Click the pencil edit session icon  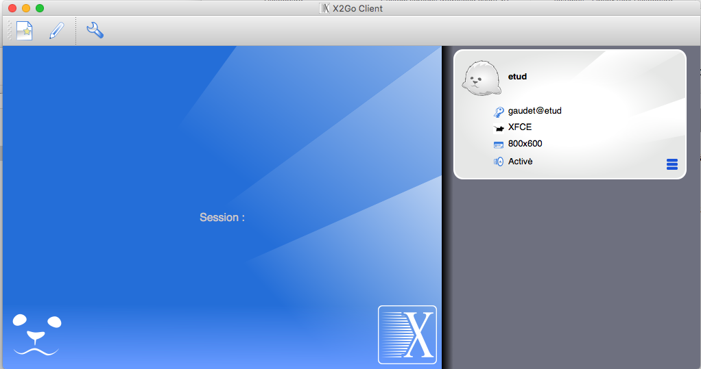pos(56,31)
